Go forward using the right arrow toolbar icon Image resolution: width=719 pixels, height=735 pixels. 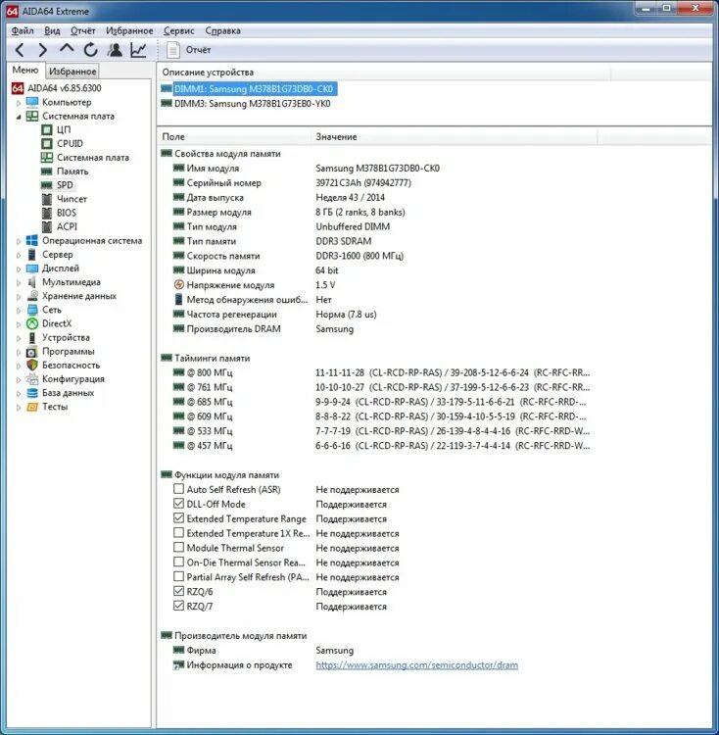pos(43,50)
